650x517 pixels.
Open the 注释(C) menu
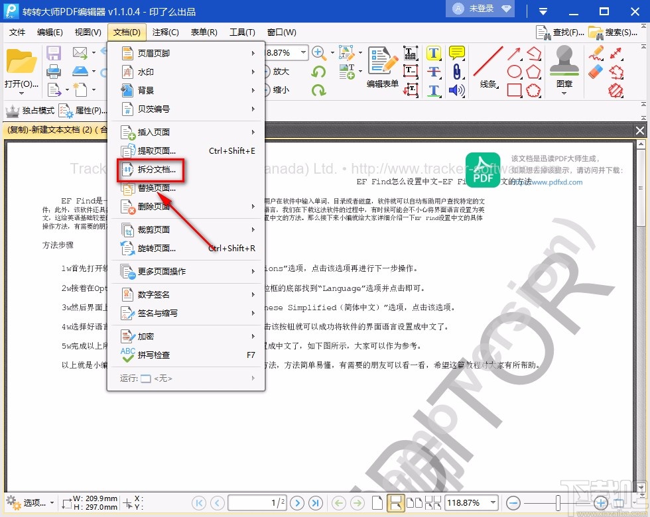tap(165, 32)
